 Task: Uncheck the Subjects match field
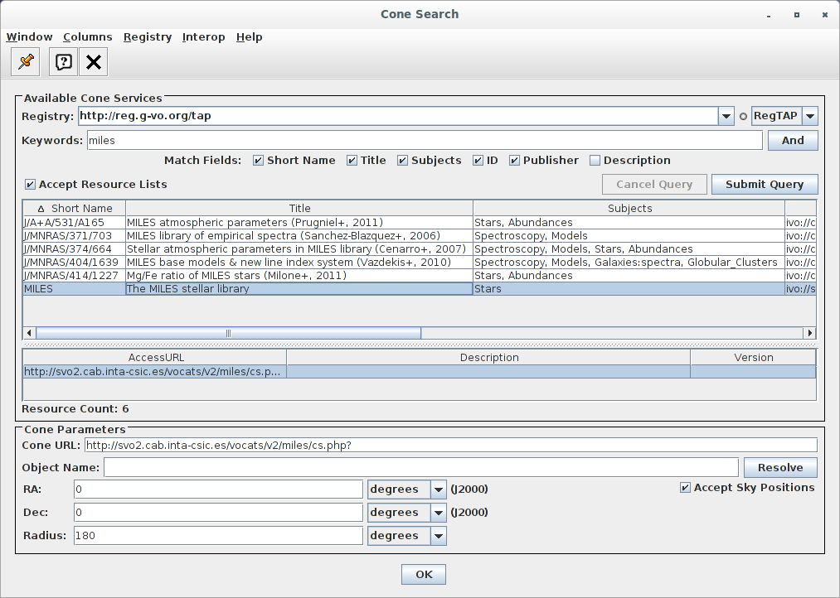tap(402, 161)
